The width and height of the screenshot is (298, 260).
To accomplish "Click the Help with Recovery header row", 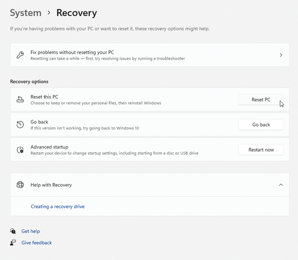I will (150, 184).
